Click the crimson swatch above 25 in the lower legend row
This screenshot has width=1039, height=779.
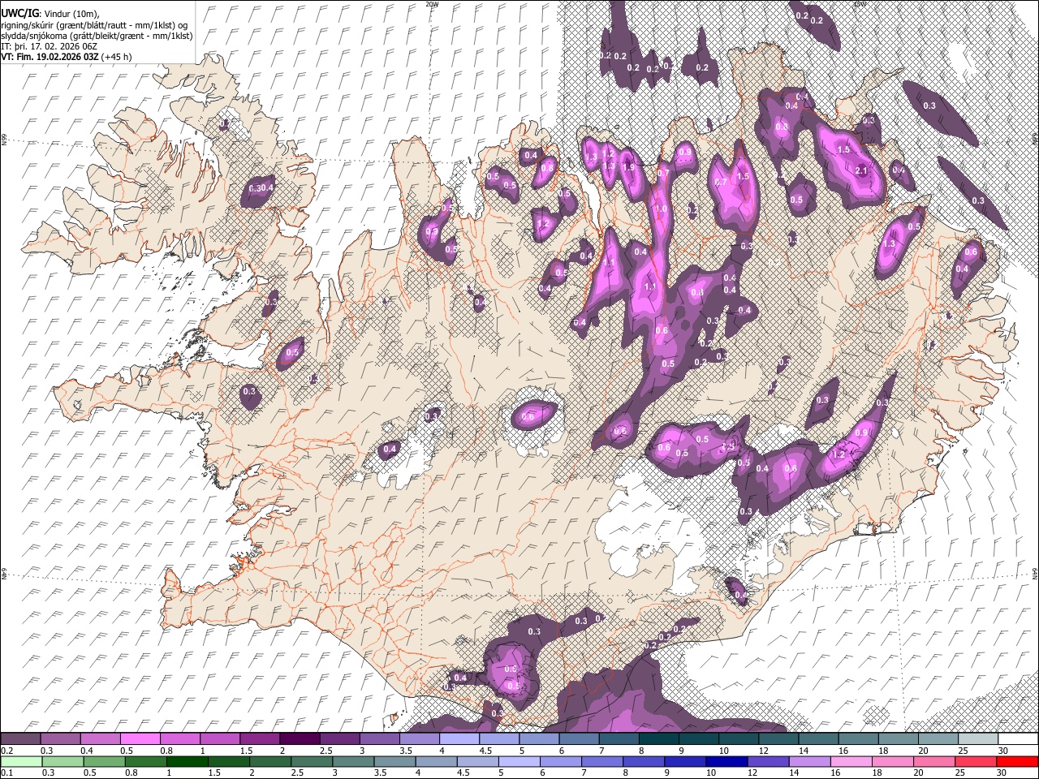click(975, 761)
